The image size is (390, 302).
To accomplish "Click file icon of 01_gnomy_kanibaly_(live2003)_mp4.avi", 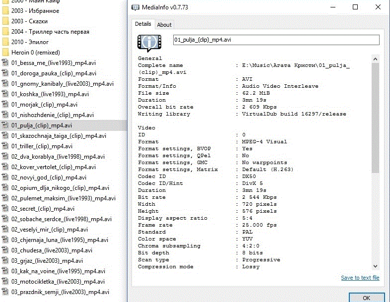I will coord(5,84).
